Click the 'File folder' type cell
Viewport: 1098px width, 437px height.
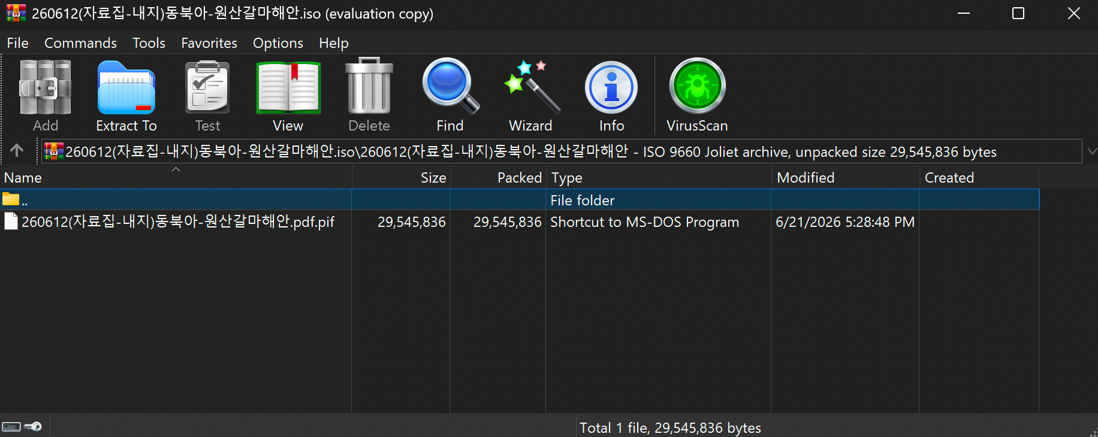pos(583,201)
